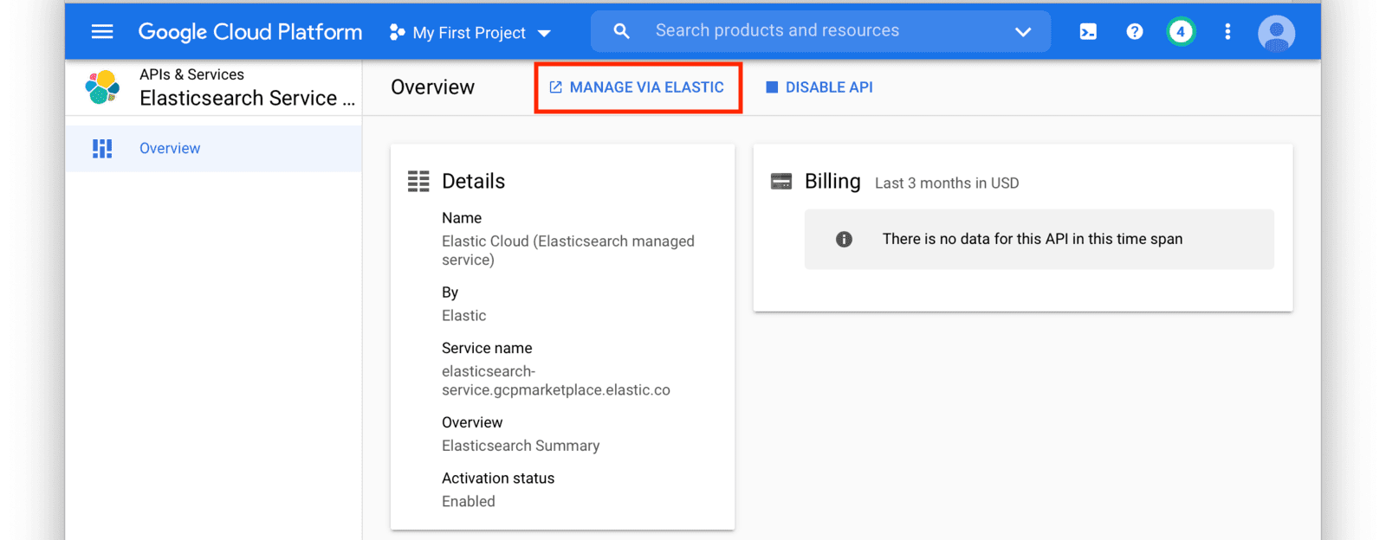Click the Overview dashboard icon in sidebar
Viewport: 1386px width, 540px height.
102,149
